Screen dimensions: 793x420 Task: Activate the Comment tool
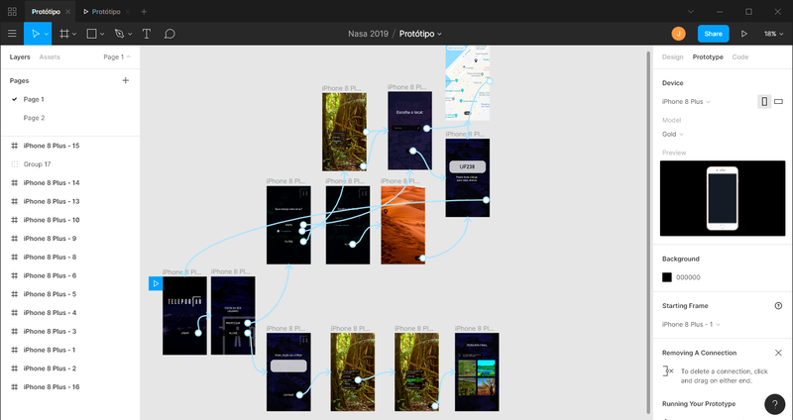click(170, 34)
